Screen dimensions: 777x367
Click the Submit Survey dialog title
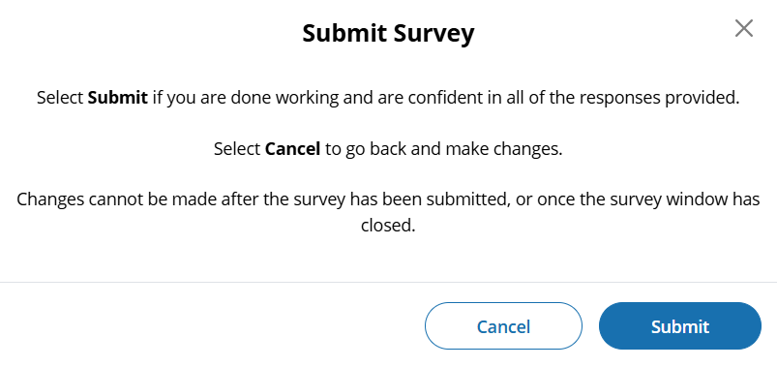(x=388, y=33)
